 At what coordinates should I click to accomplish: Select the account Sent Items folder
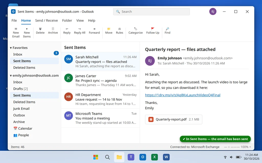pos(35,95)
